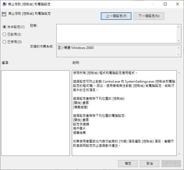184x170 pixels.
Task: Click the grayed 套用(A) apply button
Action: click(171, 164)
